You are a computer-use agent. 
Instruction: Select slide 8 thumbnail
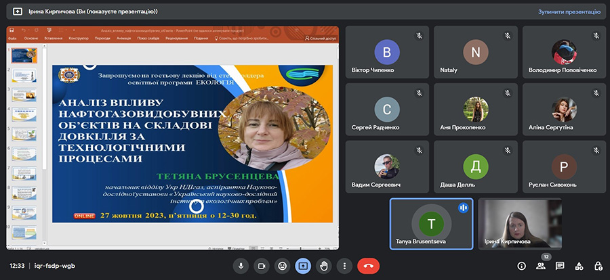(24, 193)
